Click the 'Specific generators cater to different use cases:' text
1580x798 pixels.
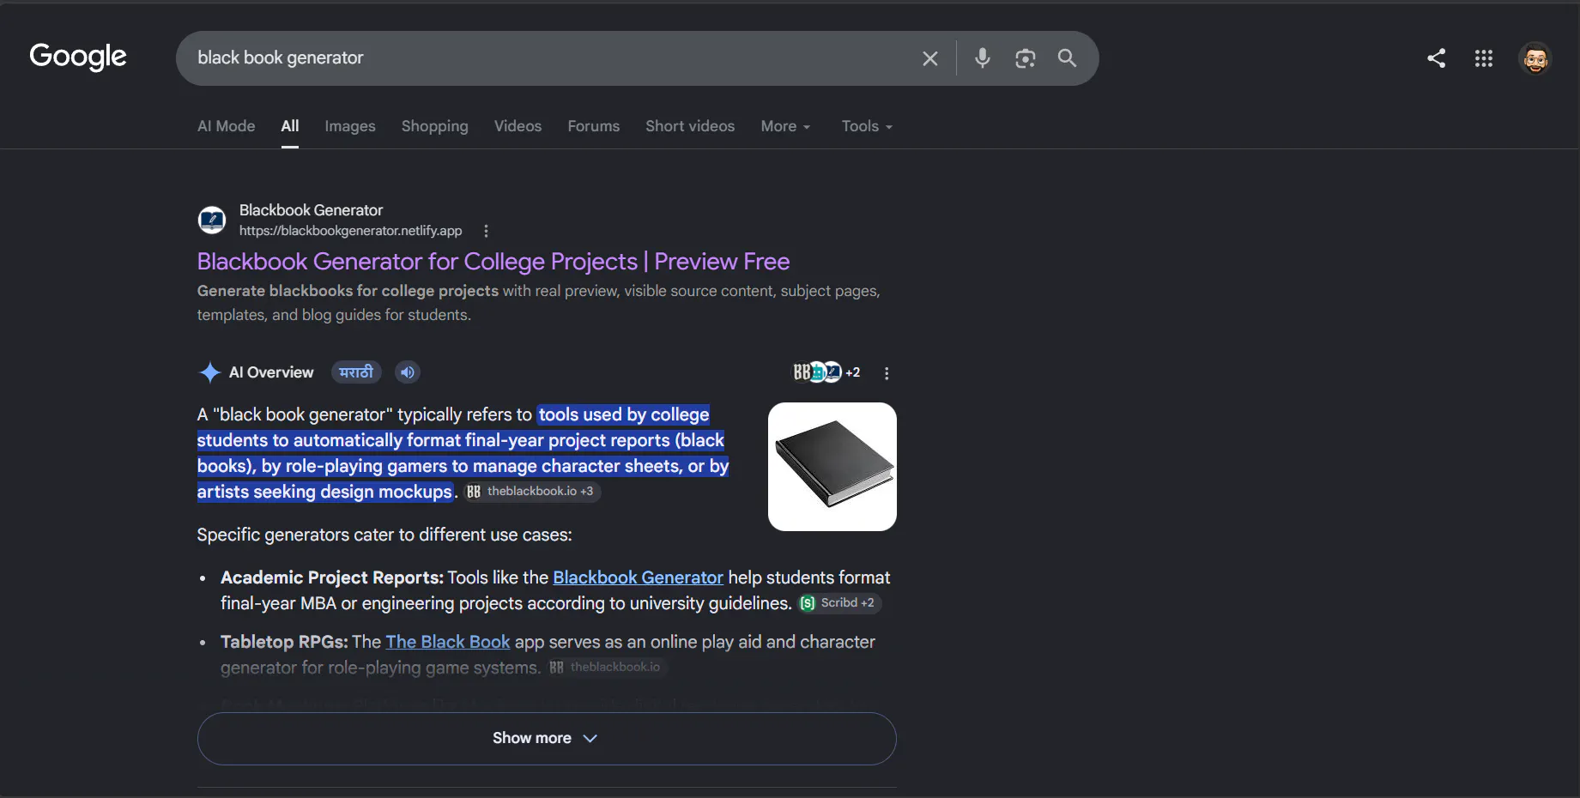384,535
